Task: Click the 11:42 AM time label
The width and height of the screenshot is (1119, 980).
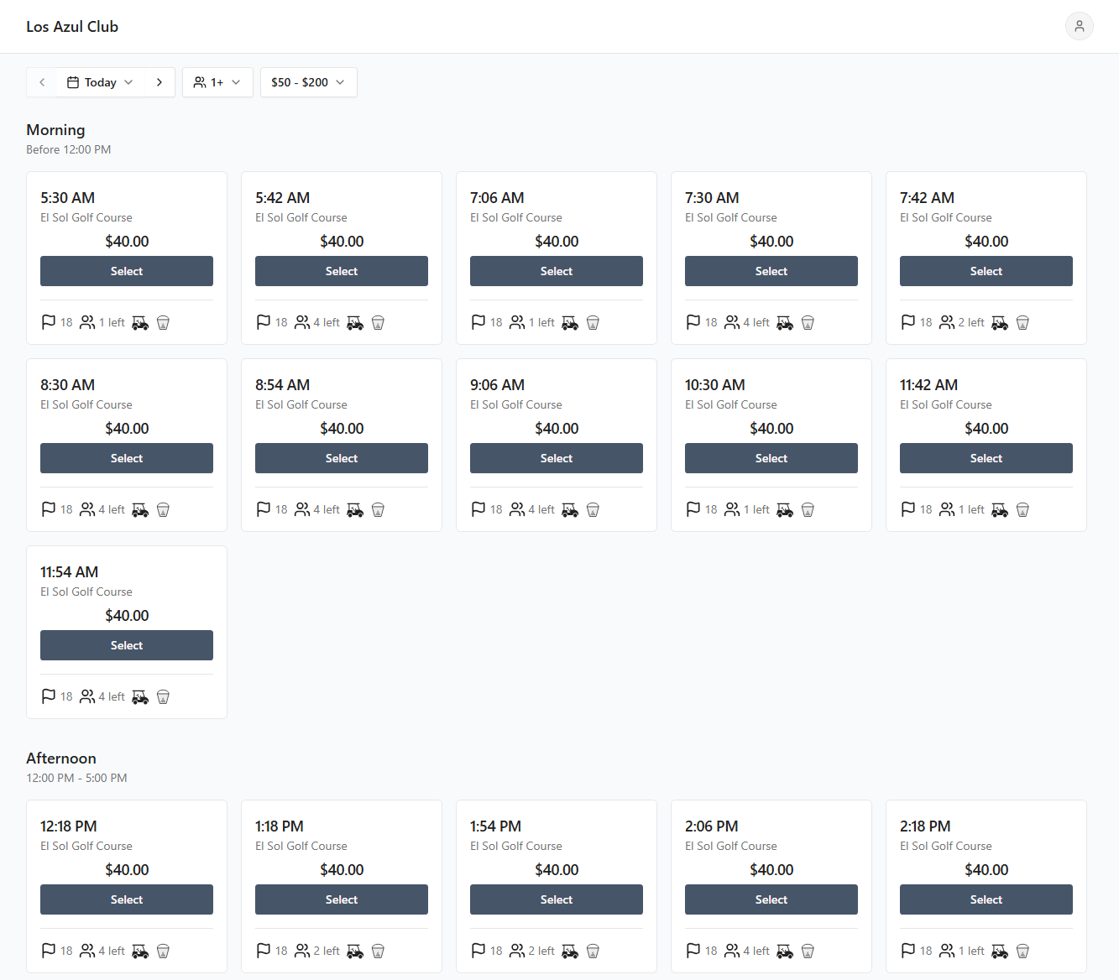Action: 928,384
